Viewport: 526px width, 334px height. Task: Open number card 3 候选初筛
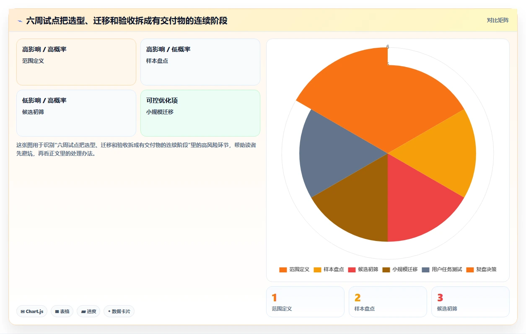tap(470, 302)
